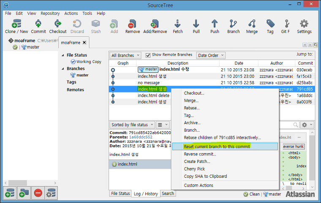
Task: Open Custom Actions submenu
Action: (225, 185)
